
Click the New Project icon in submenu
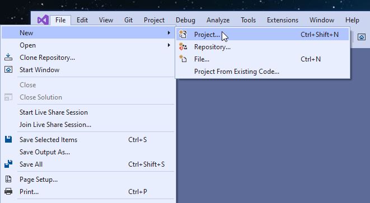(x=183, y=35)
